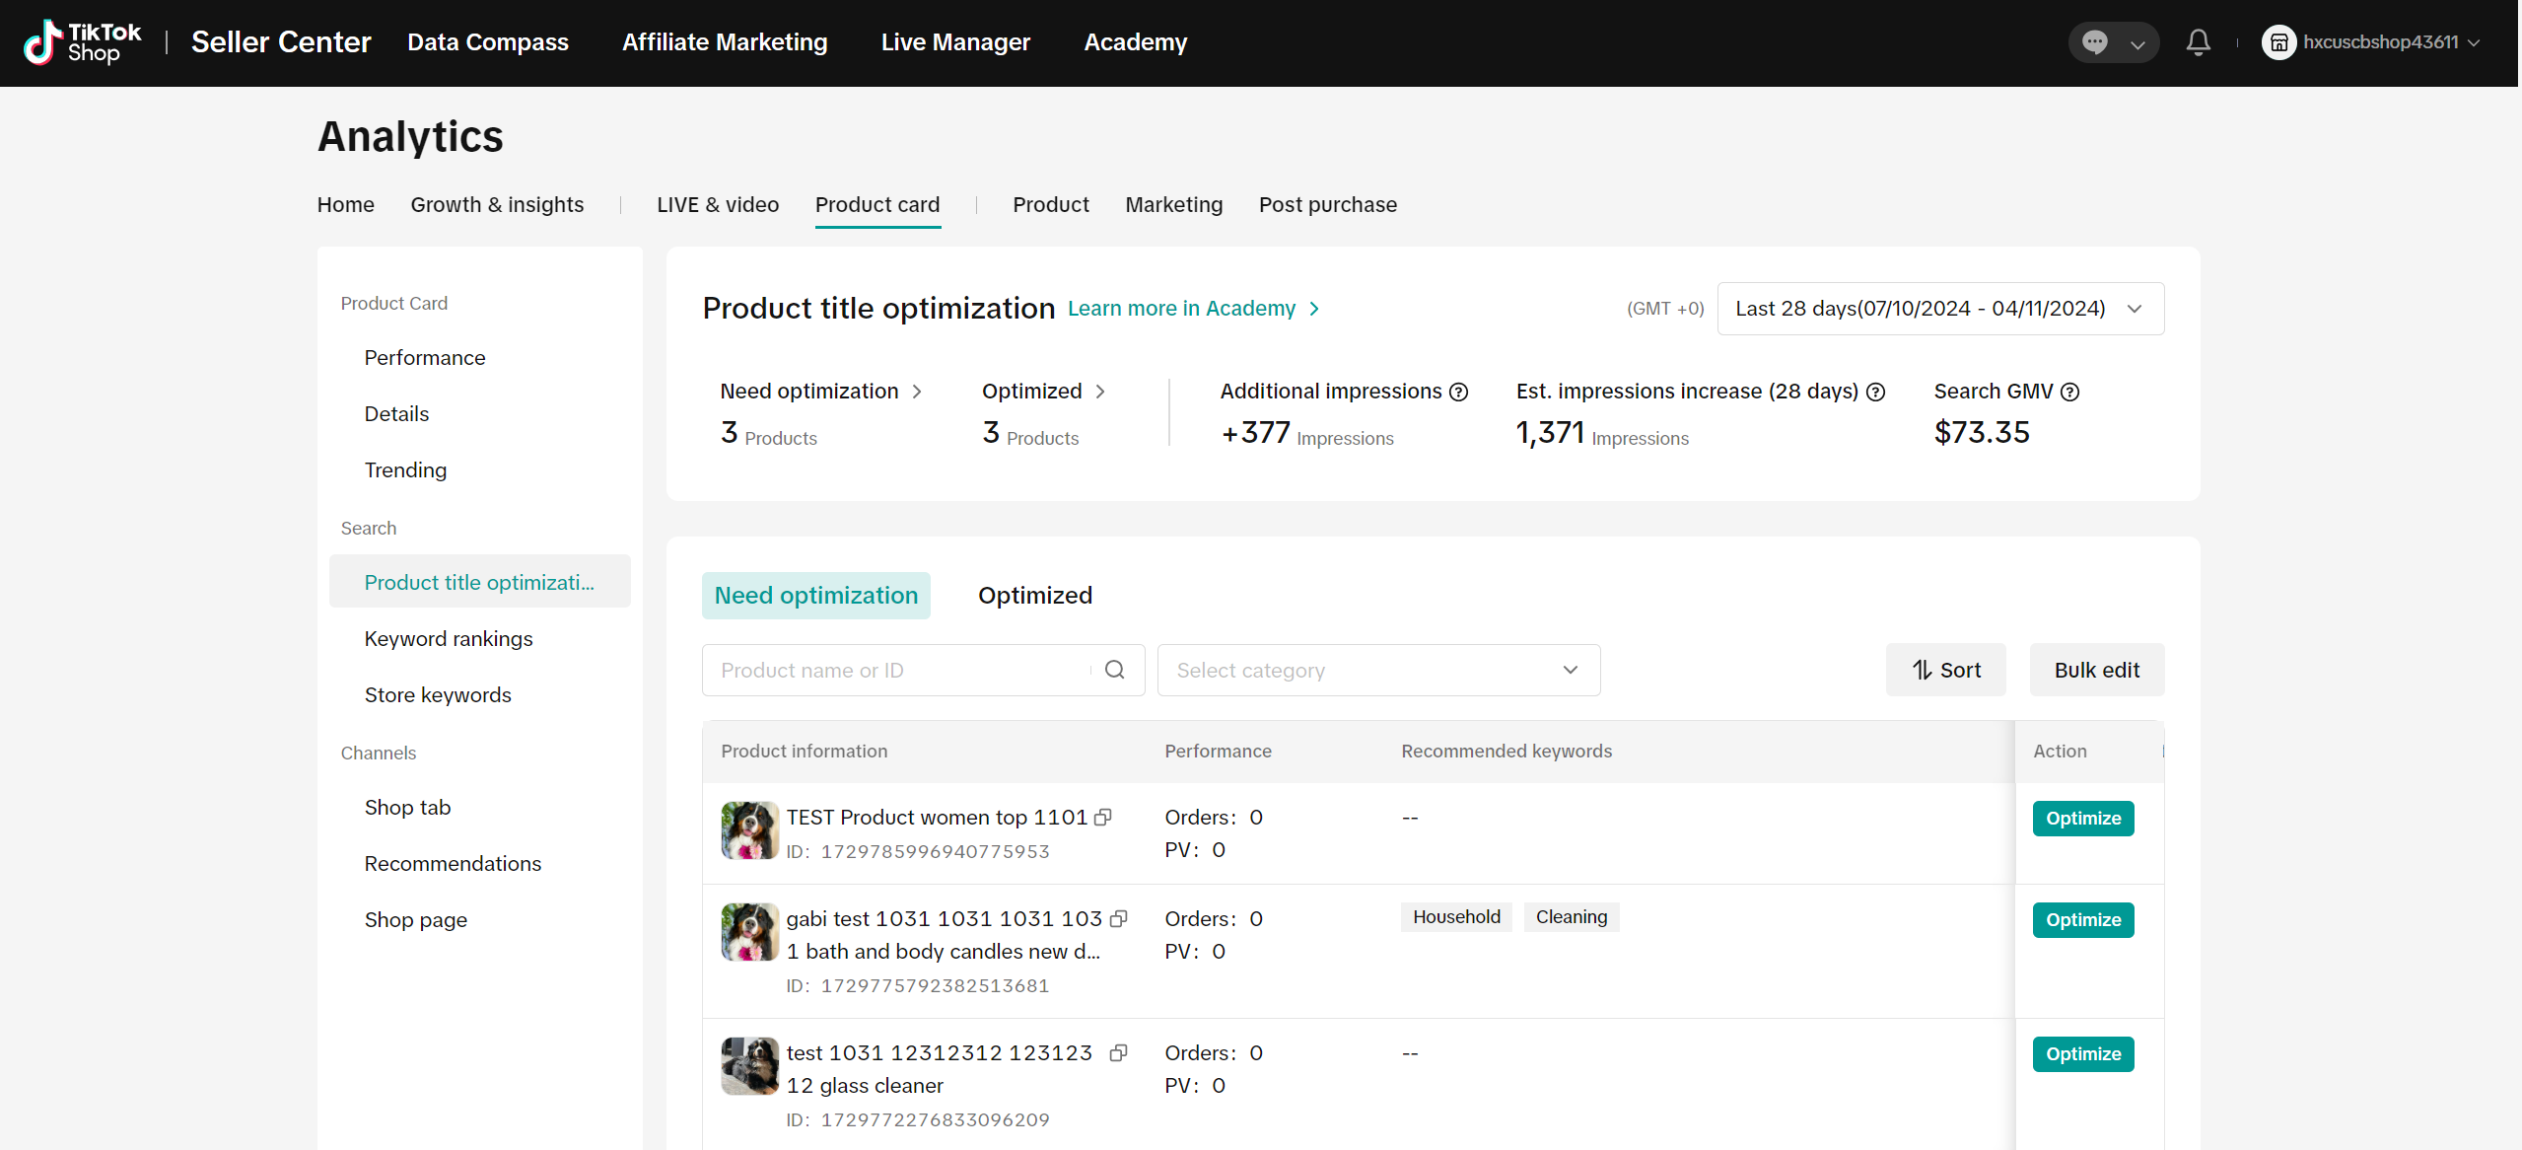The width and height of the screenshot is (2522, 1150).
Task: Open Keyword rankings in sidebar
Action: click(x=448, y=639)
